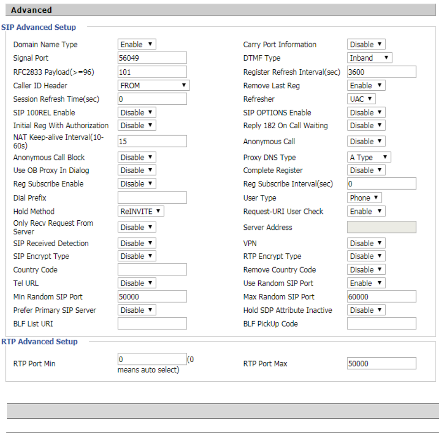
Task: Open the Use Random SIP Port dropdown
Action: coord(366,283)
